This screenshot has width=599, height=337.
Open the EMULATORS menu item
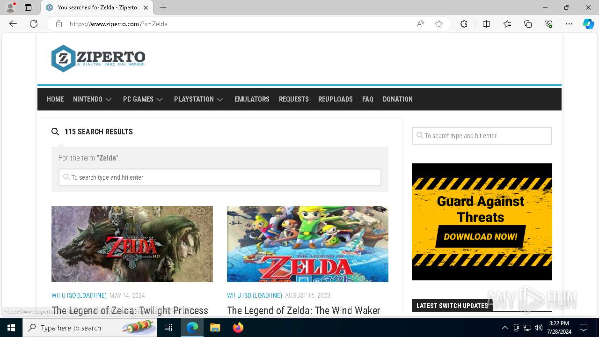tap(252, 99)
